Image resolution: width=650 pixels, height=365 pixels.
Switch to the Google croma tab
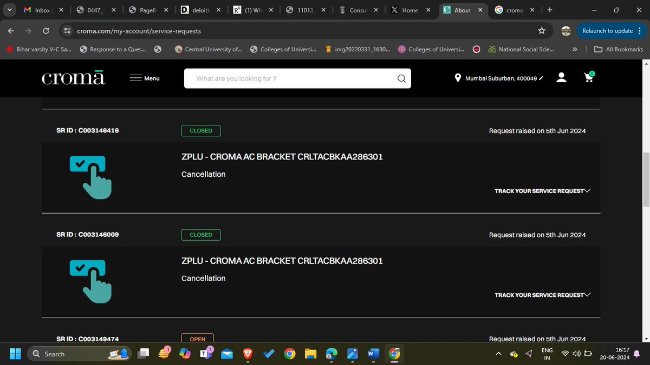(515, 10)
